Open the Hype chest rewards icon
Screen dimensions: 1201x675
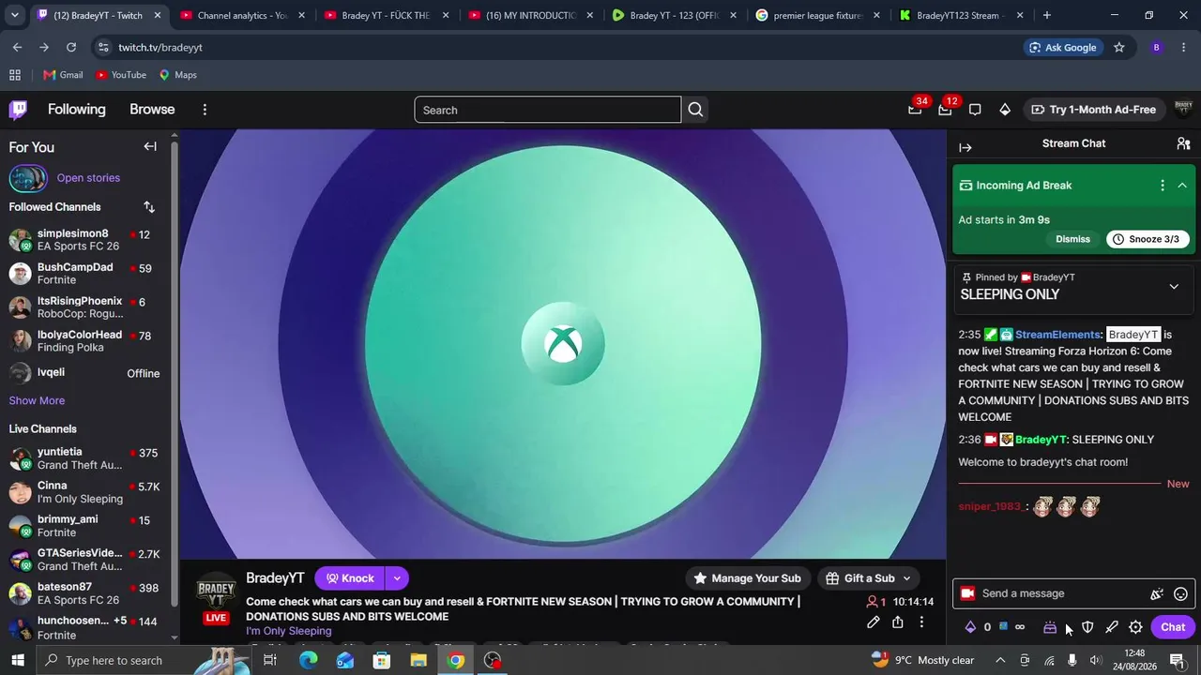pyautogui.click(x=1050, y=627)
